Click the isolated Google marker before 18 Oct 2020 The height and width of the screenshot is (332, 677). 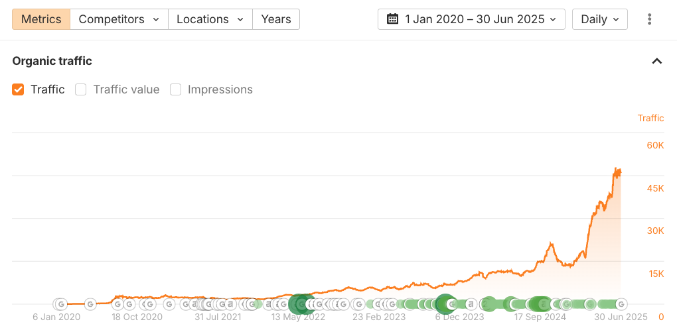pyautogui.click(x=90, y=304)
